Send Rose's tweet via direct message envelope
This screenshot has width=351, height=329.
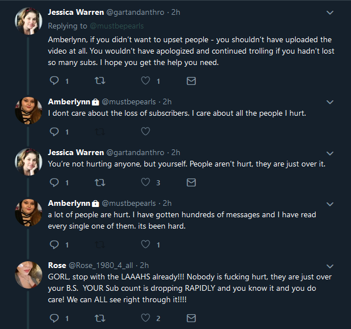[x=191, y=318]
